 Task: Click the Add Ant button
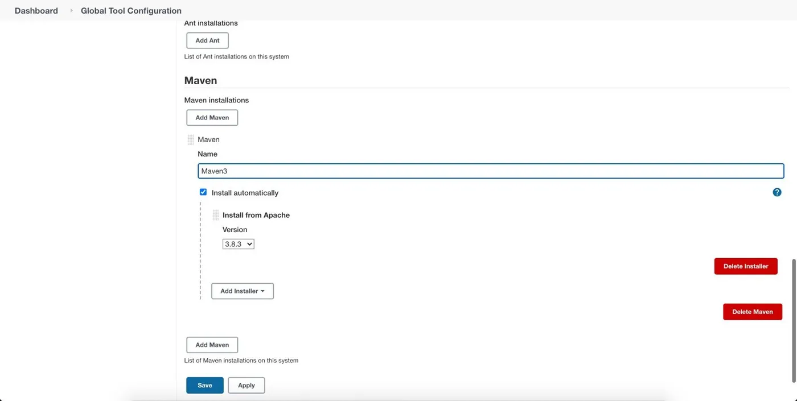click(207, 40)
